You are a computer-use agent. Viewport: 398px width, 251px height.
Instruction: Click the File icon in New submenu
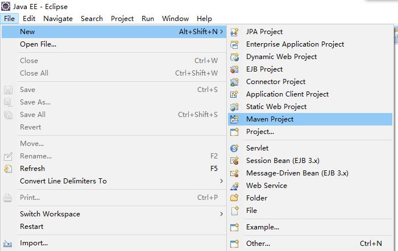pos(235,211)
